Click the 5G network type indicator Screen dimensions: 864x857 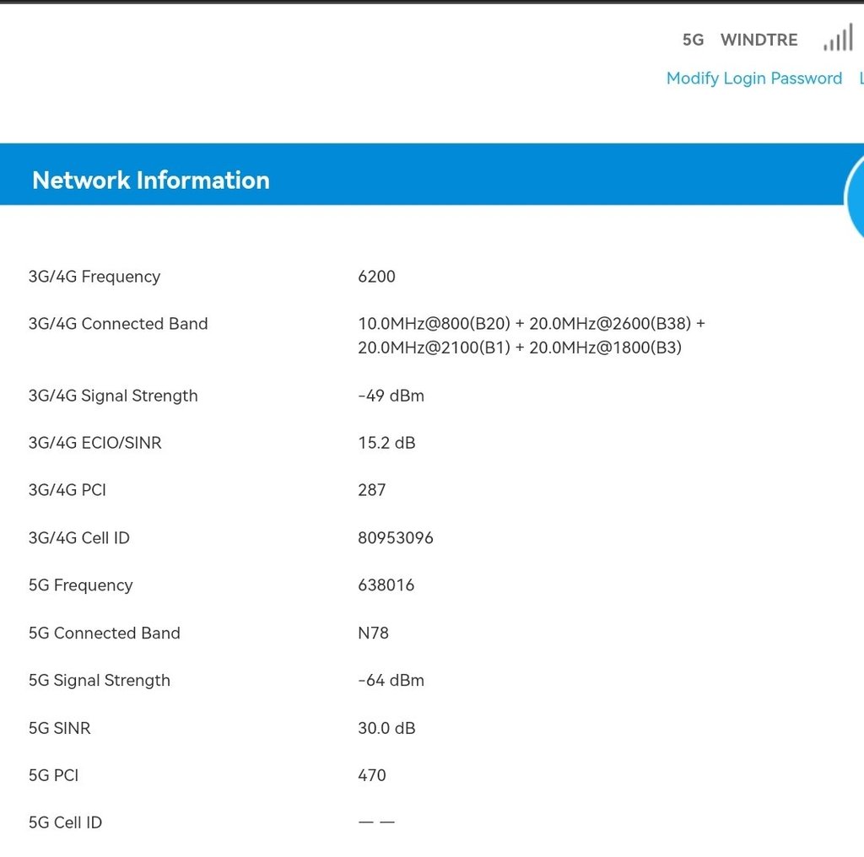coord(693,40)
